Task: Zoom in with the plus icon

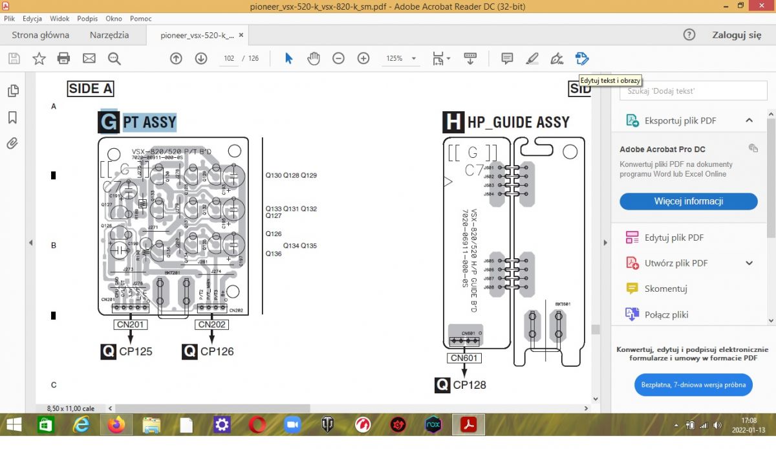Action: click(363, 58)
